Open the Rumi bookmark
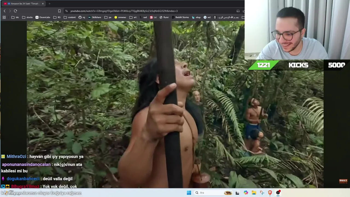The image size is (350, 197). (164, 17)
